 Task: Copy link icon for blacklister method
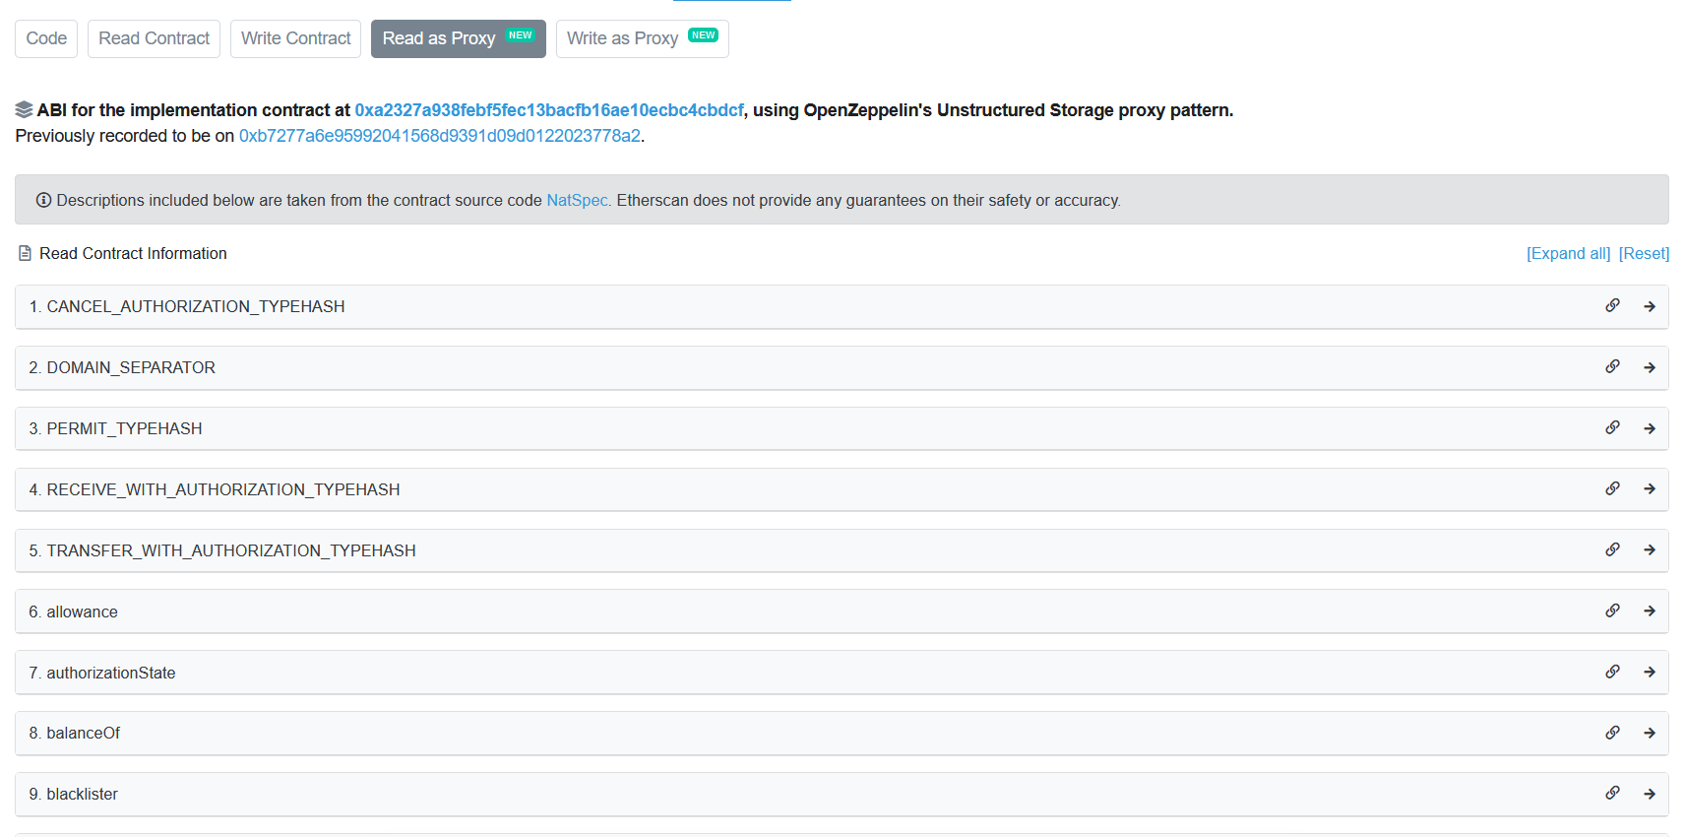[1612, 794]
